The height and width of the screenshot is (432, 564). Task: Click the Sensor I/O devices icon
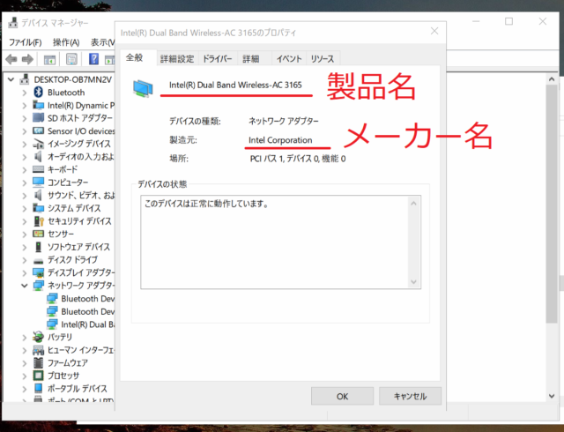point(39,130)
